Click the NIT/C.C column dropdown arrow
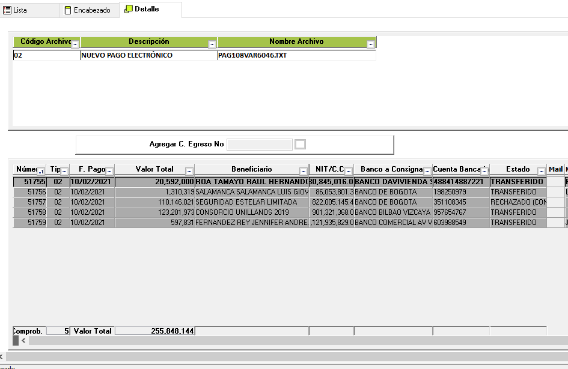The height and width of the screenshot is (369, 568). pyautogui.click(x=348, y=172)
